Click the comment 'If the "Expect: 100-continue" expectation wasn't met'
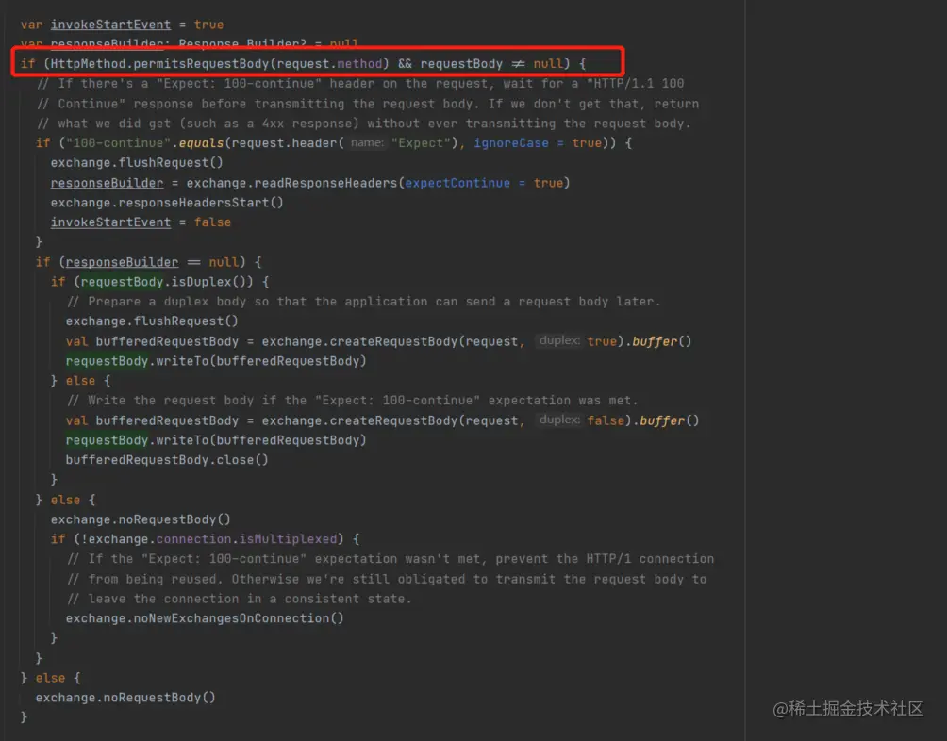Screen dimensions: 947x741 [x=390, y=559]
